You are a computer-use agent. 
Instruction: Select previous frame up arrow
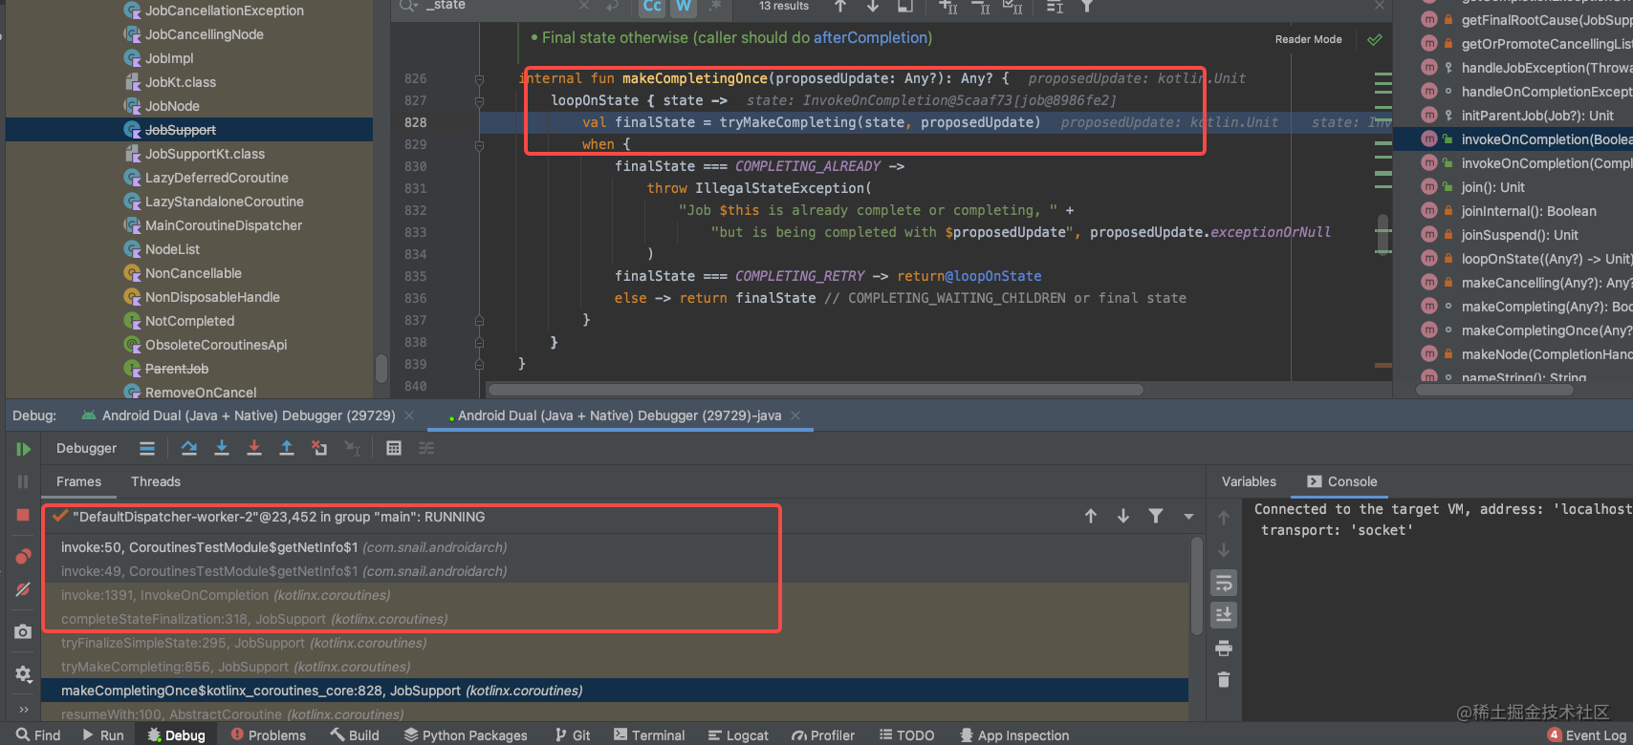coord(1091,516)
